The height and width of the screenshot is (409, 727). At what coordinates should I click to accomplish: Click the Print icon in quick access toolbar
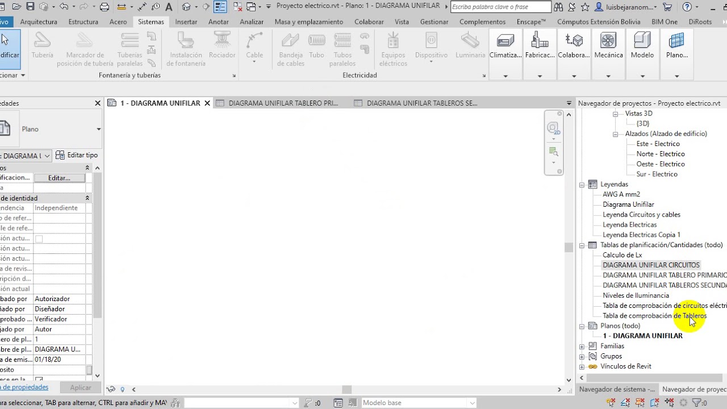pos(105,7)
